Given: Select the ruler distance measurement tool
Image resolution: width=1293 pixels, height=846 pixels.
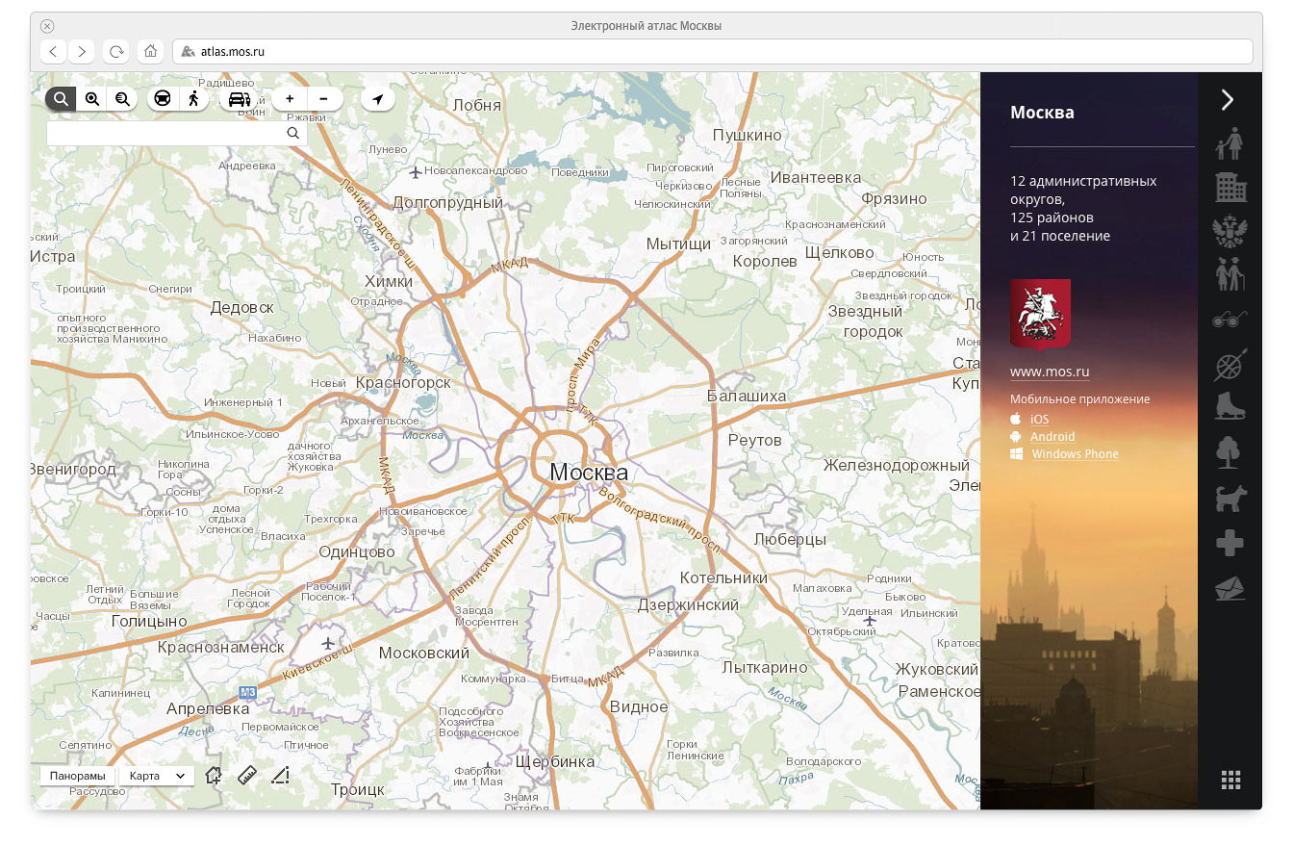Looking at the screenshot, I should click(247, 775).
